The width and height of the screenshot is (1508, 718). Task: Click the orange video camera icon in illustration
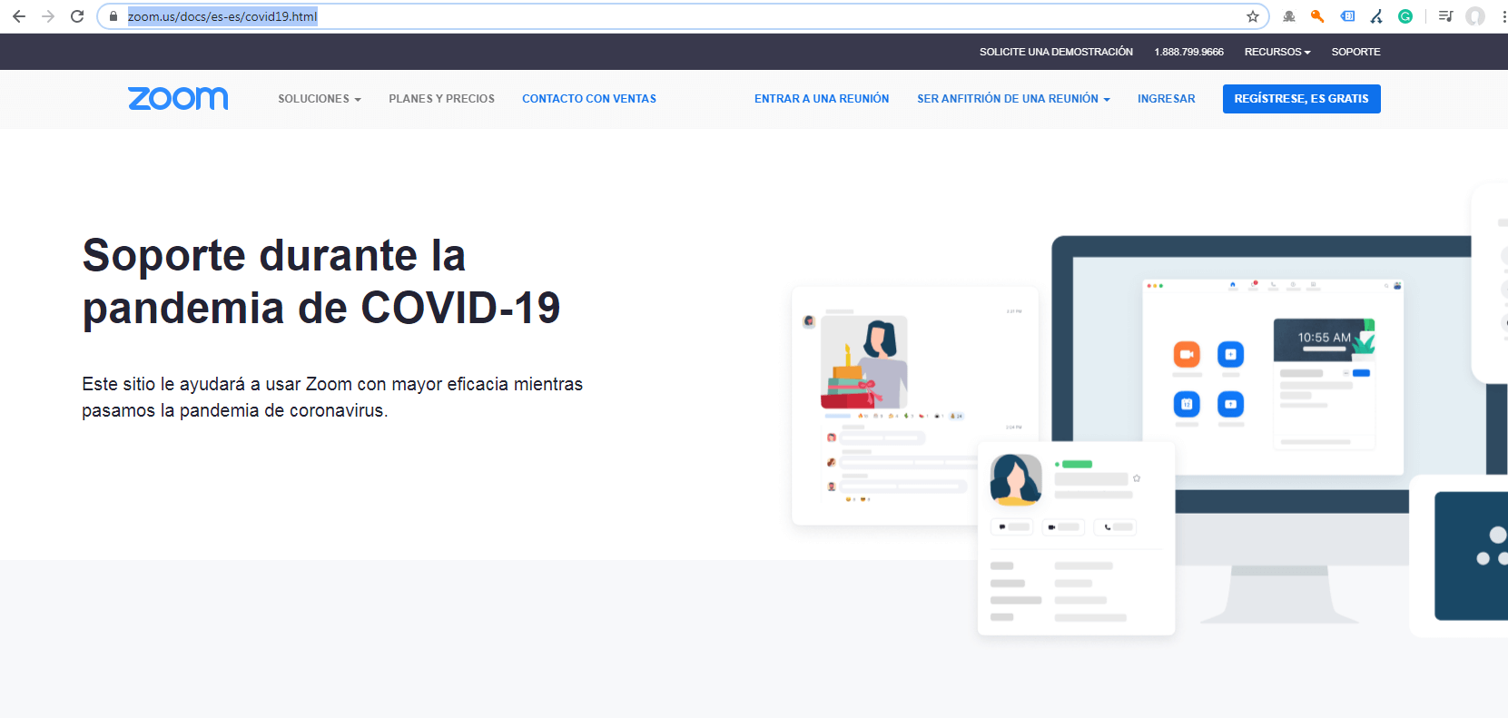1187,354
